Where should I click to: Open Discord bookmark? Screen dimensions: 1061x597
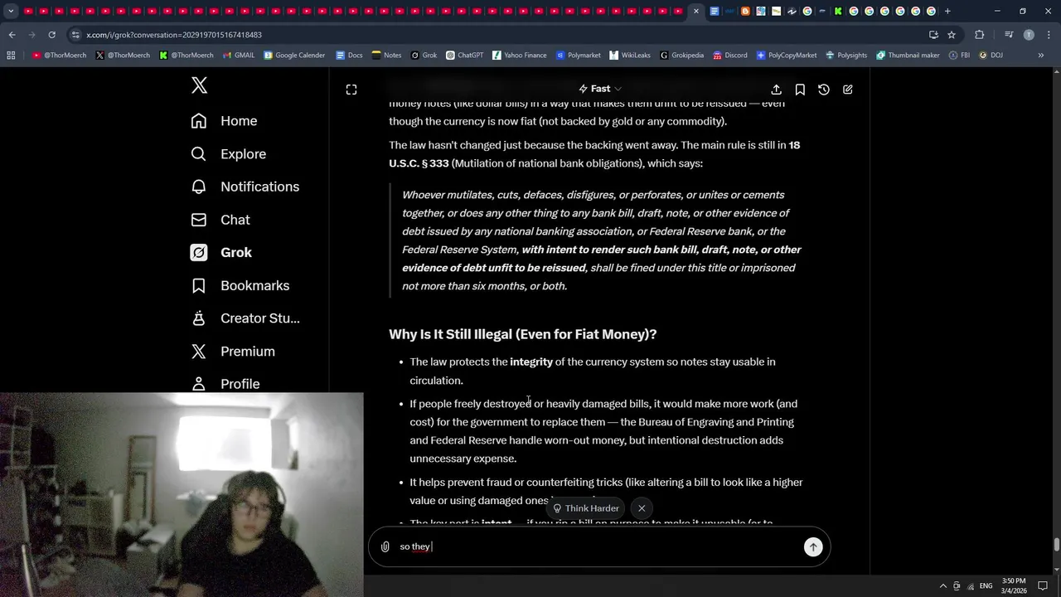click(729, 56)
